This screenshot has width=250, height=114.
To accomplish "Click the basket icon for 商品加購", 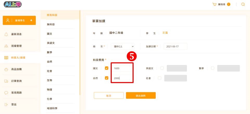I will tap(6, 70).
